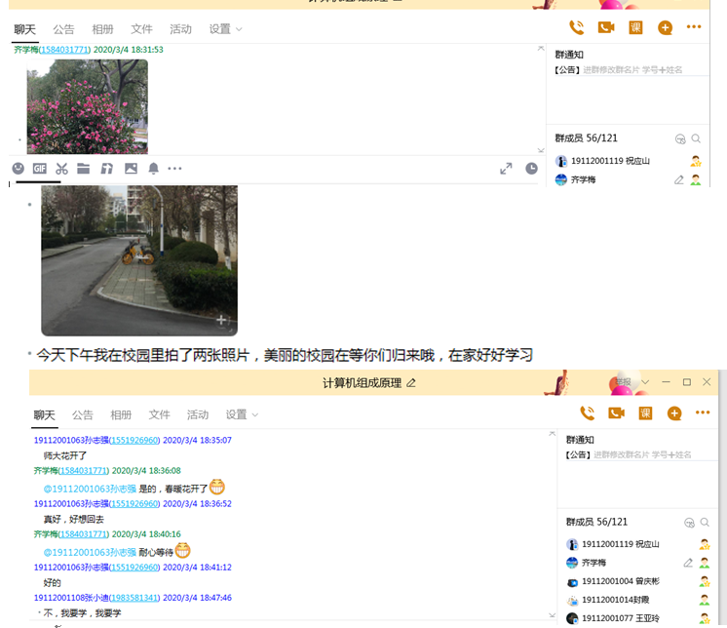Search group members in upper window
This screenshot has height=628, width=727.
click(x=696, y=138)
